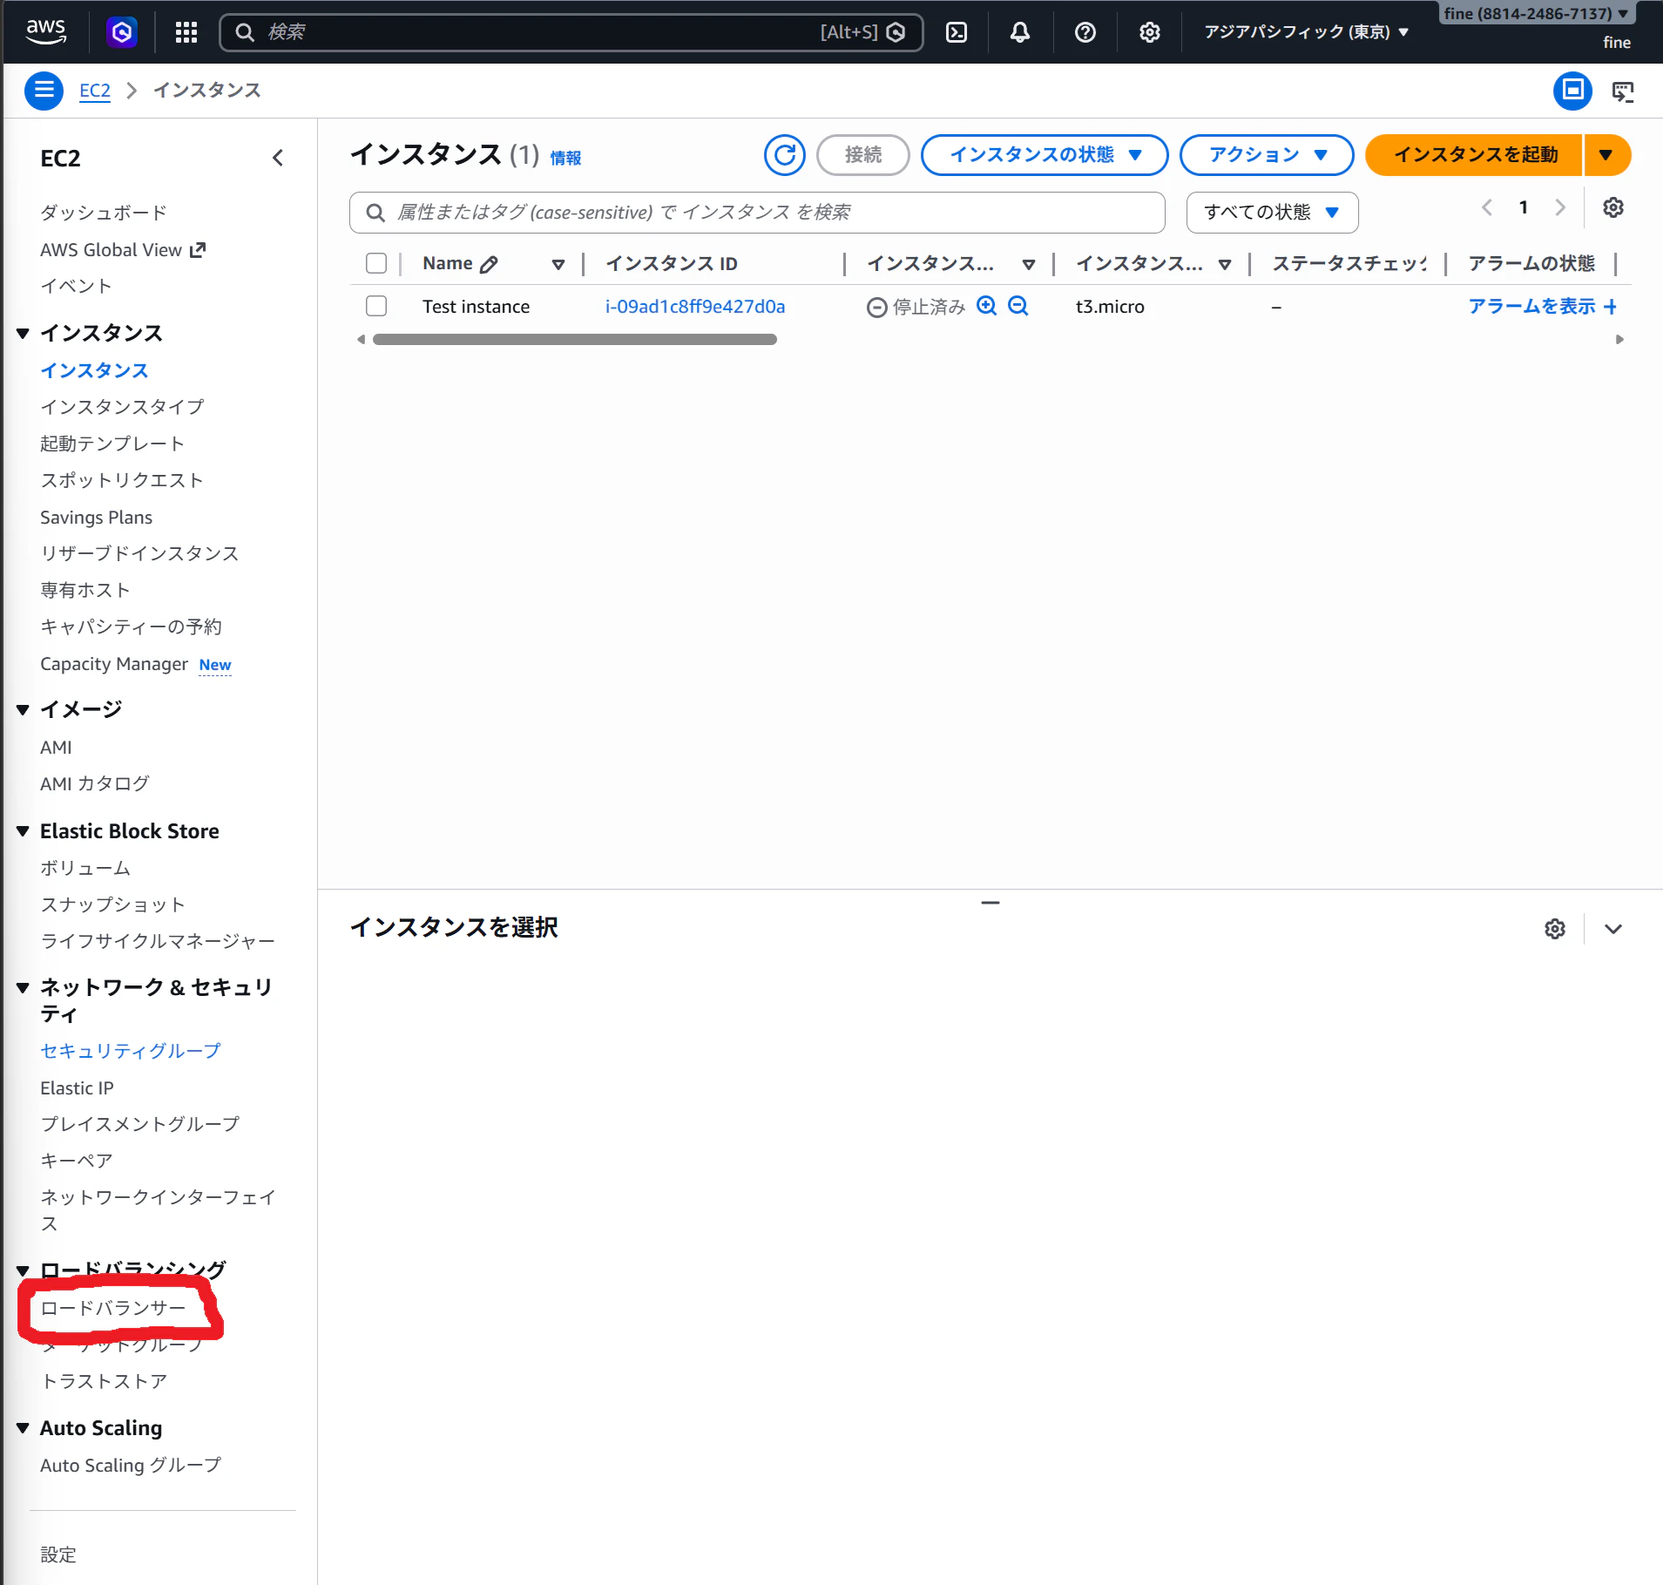Open 起動テンプレート in sidebar
The height and width of the screenshot is (1585, 1663).
(112, 444)
